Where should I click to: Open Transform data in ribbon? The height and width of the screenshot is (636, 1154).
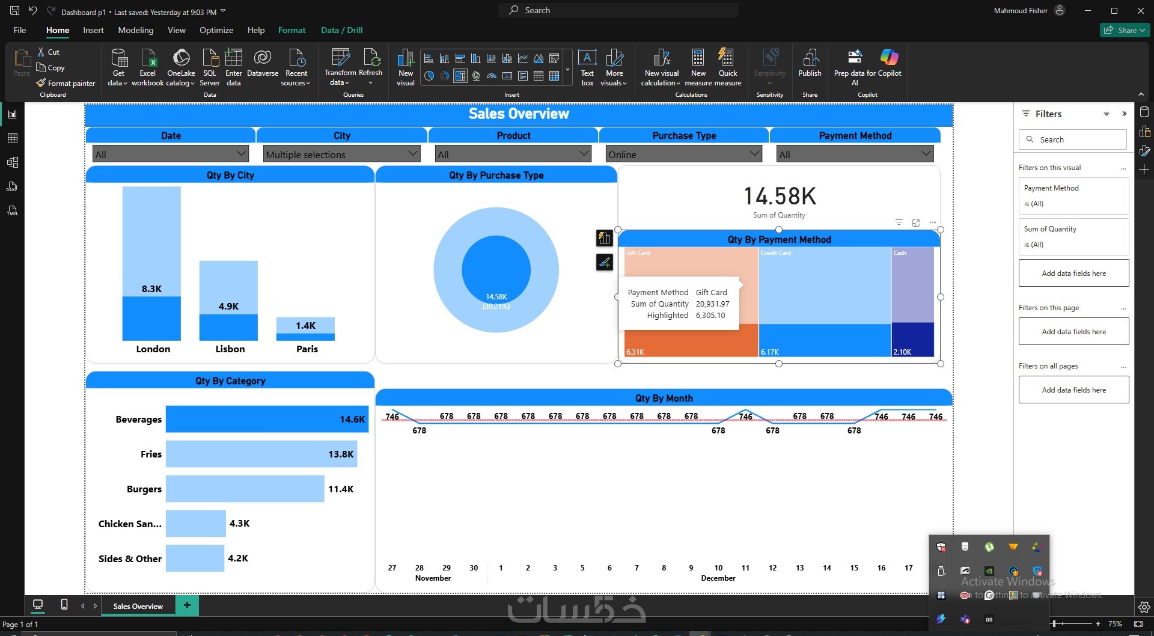click(x=340, y=67)
